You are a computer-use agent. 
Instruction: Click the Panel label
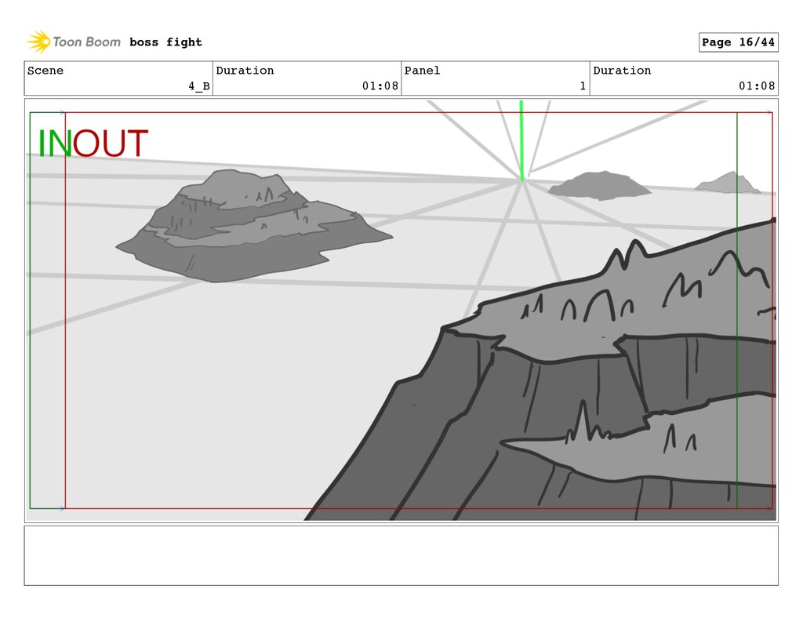pos(422,70)
